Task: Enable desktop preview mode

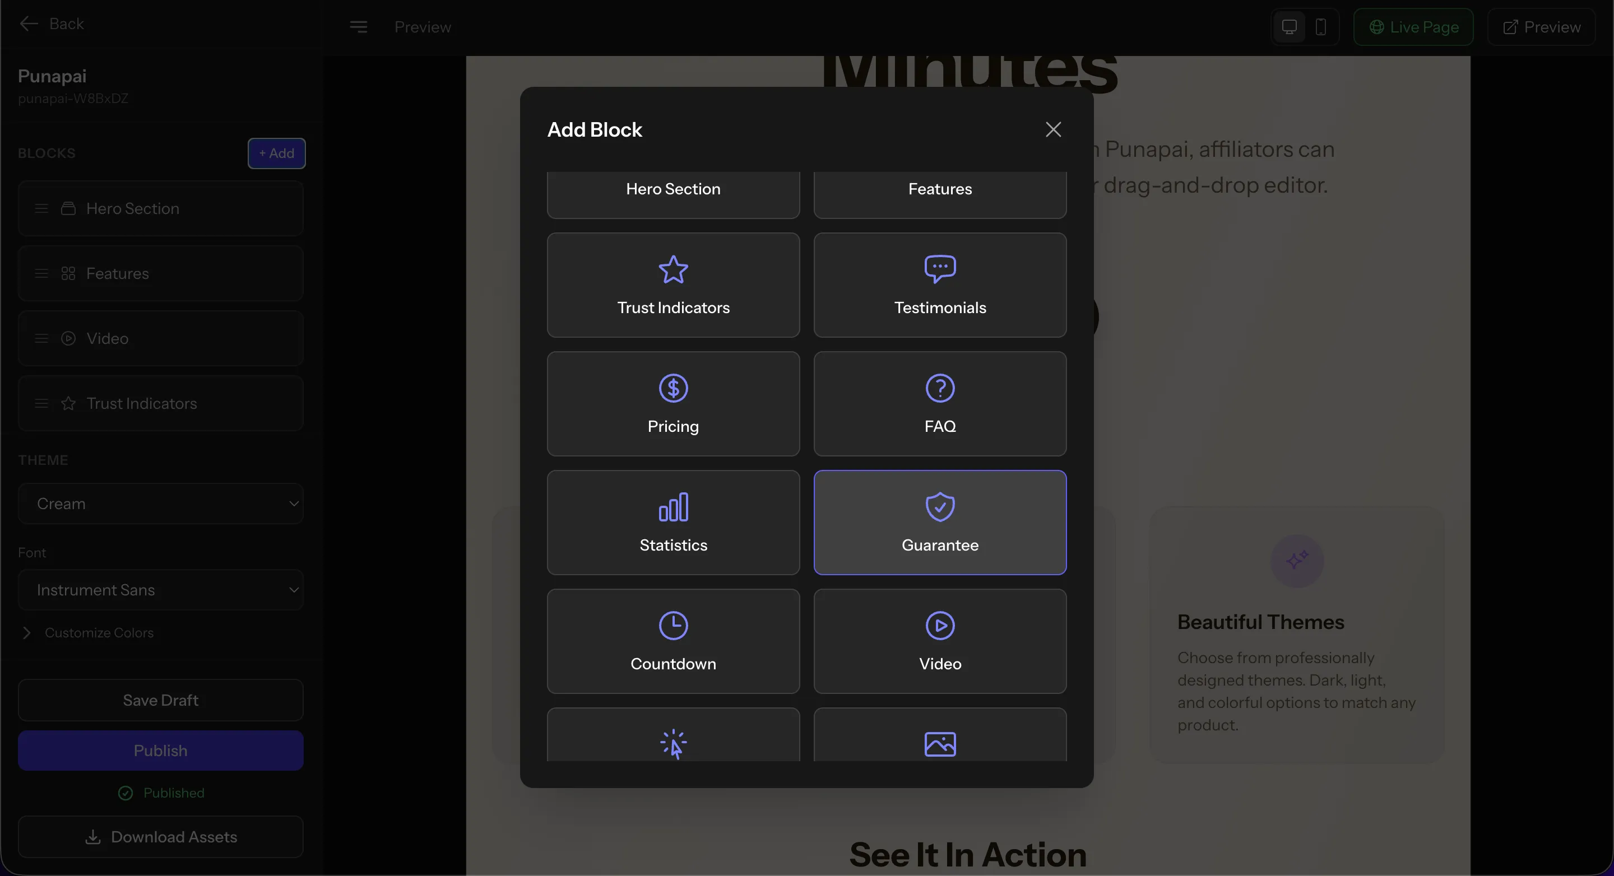Action: [x=1289, y=27]
